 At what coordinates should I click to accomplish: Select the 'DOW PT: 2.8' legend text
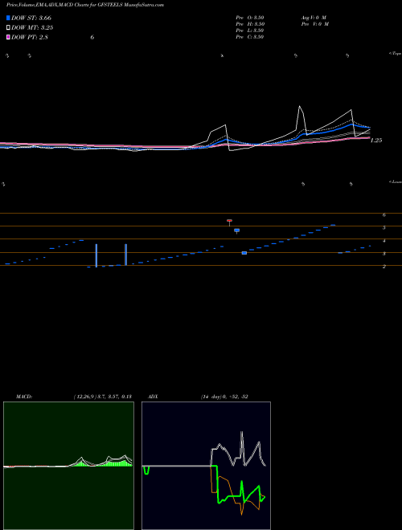tap(30, 38)
